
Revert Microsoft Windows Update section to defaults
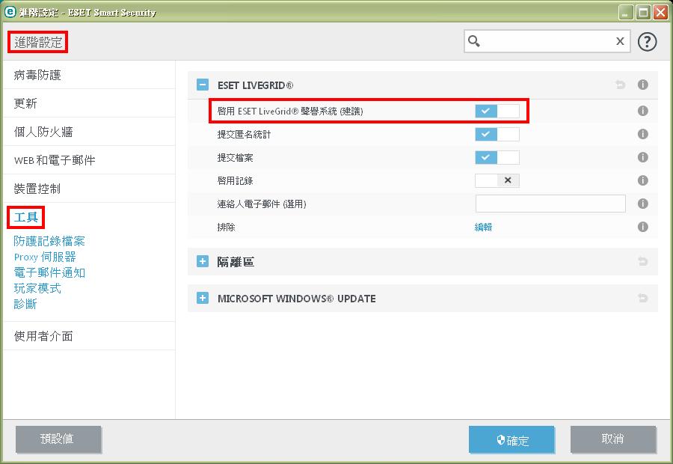pyautogui.click(x=642, y=298)
